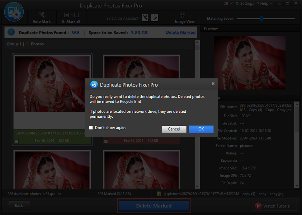The width and height of the screenshot is (302, 215).
Task: Click the blue info icon
Action: tap(11, 32)
